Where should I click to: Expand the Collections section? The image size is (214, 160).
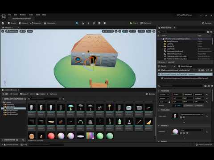coord(3,140)
